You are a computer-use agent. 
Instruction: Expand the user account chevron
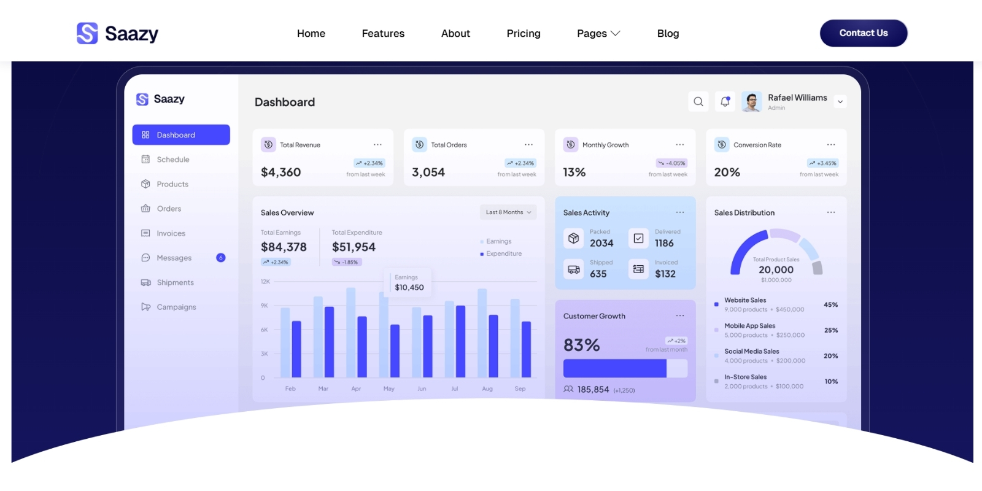[x=840, y=102]
